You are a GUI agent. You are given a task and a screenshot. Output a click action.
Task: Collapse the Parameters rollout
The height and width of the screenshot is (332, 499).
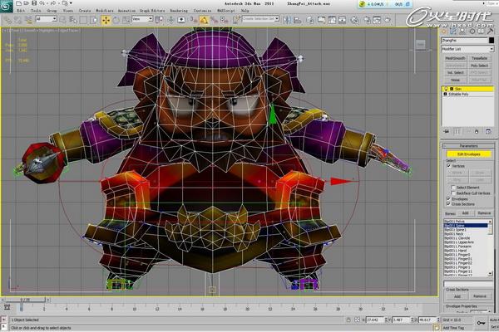point(468,146)
